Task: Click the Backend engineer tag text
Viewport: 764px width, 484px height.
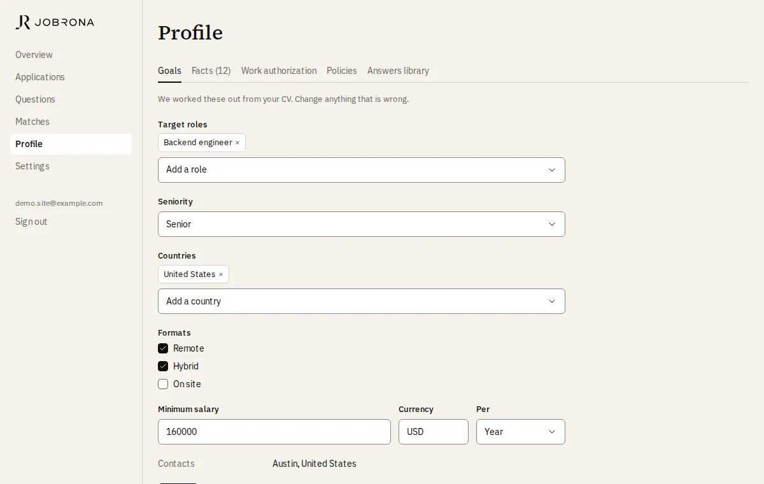Action: (x=198, y=143)
